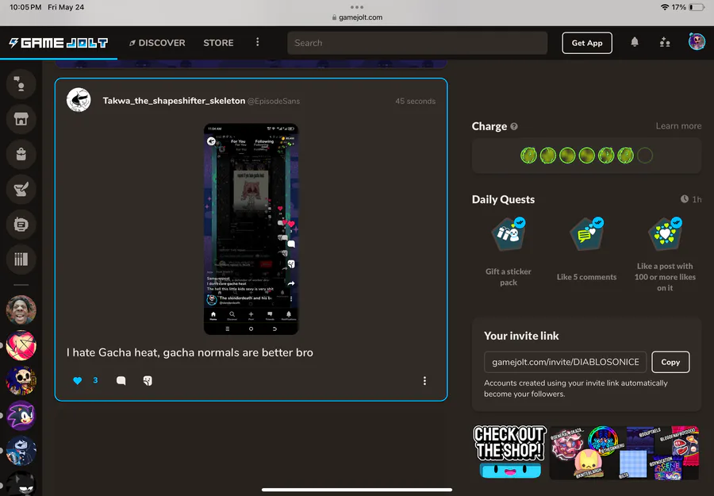Open the skull character community avatar
The height and width of the screenshot is (496, 714).
click(21, 380)
